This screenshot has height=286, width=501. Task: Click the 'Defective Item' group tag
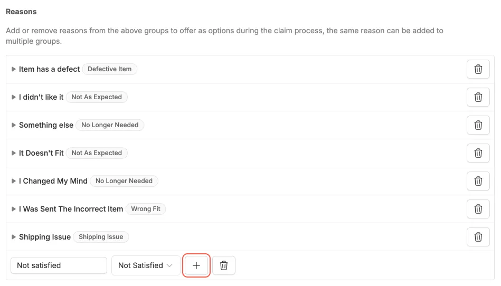pos(109,69)
